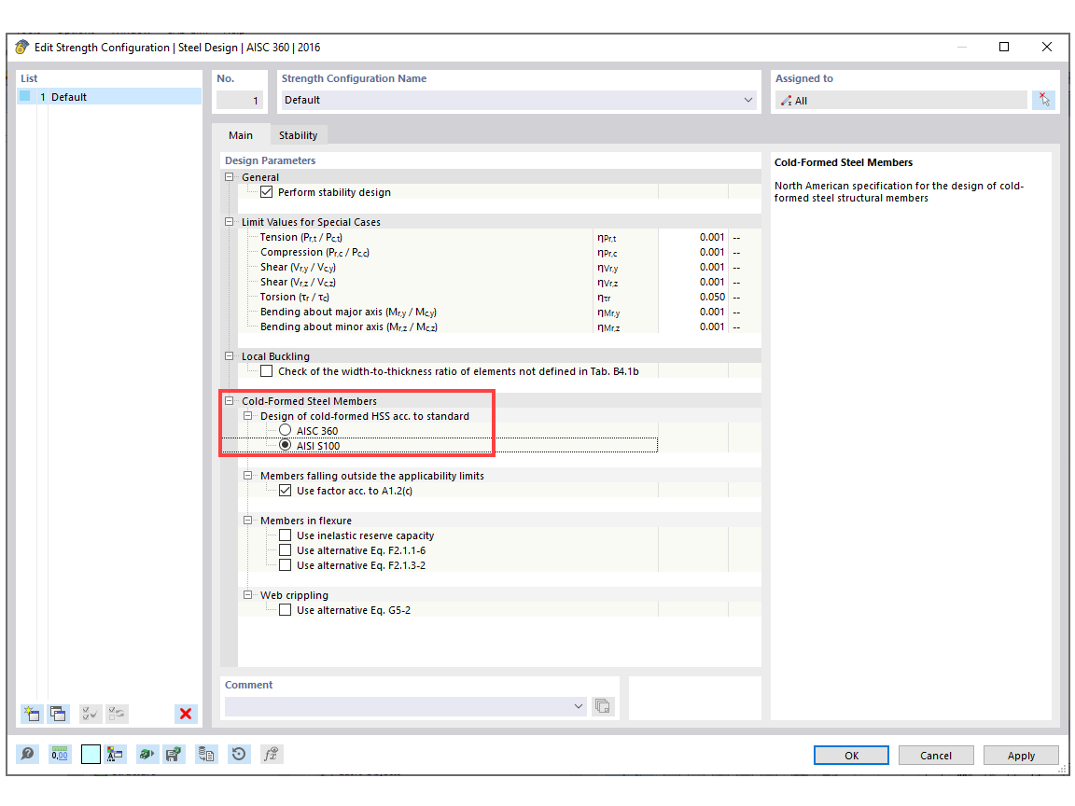Screen dimensions: 1075x806
Task: Select the '1 Default' row in the List
Action: pyautogui.click(x=109, y=97)
